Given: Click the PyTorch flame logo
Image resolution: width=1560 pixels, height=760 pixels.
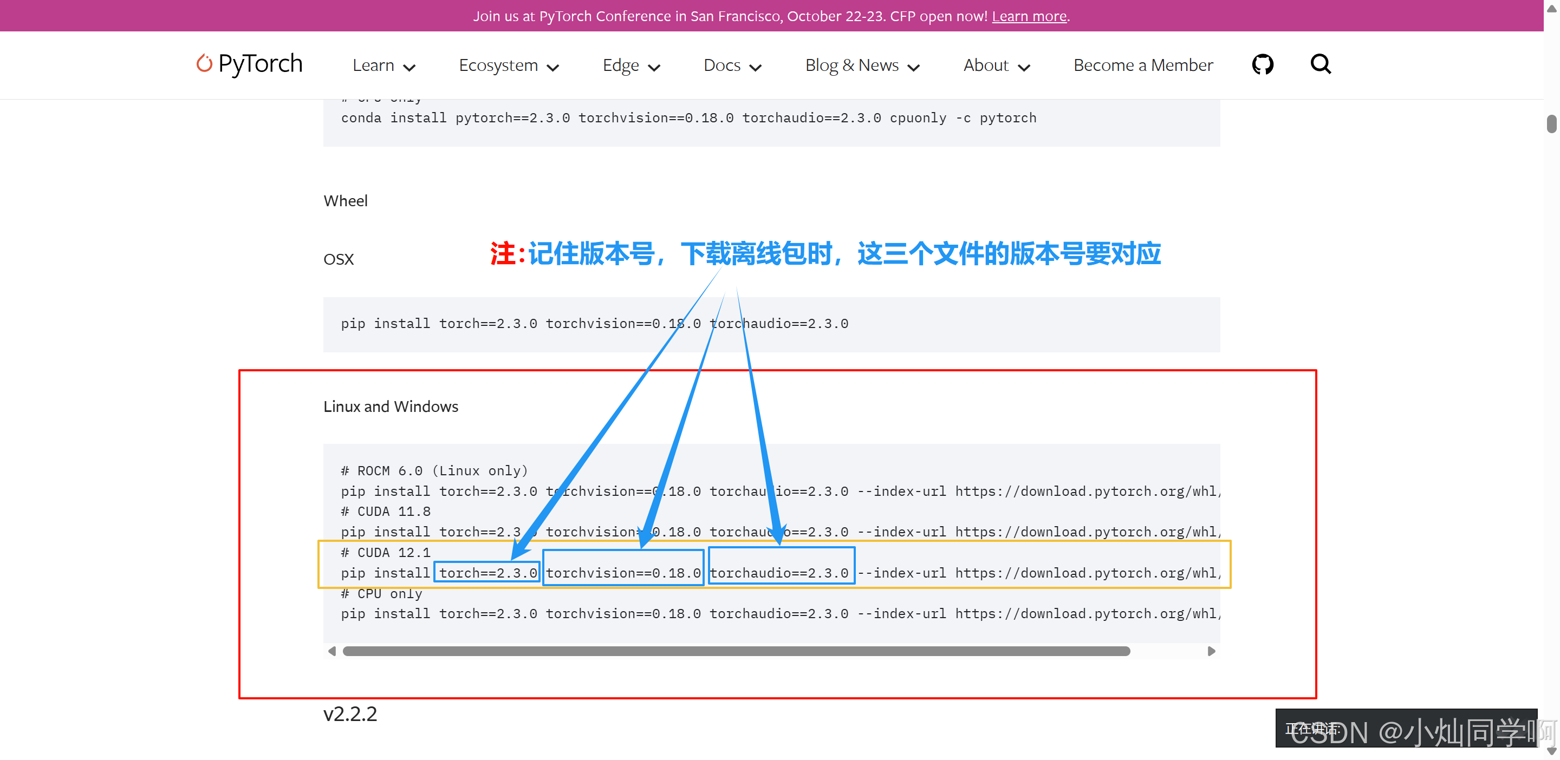Looking at the screenshot, I should (205, 63).
